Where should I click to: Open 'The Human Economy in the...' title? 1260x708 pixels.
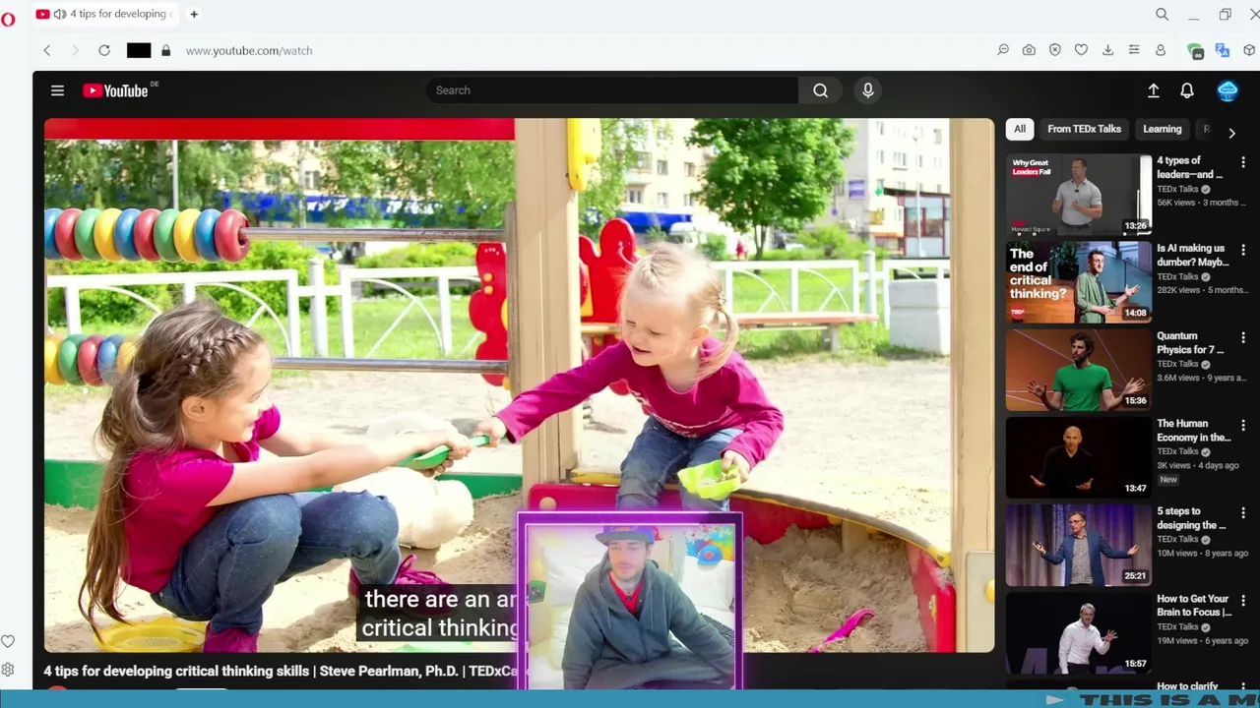click(x=1193, y=430)
